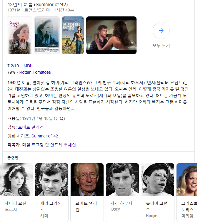Select the 올리버 코넌트 cast photo
This screenshot has height=222, width=198.
[x=158, y=180]
